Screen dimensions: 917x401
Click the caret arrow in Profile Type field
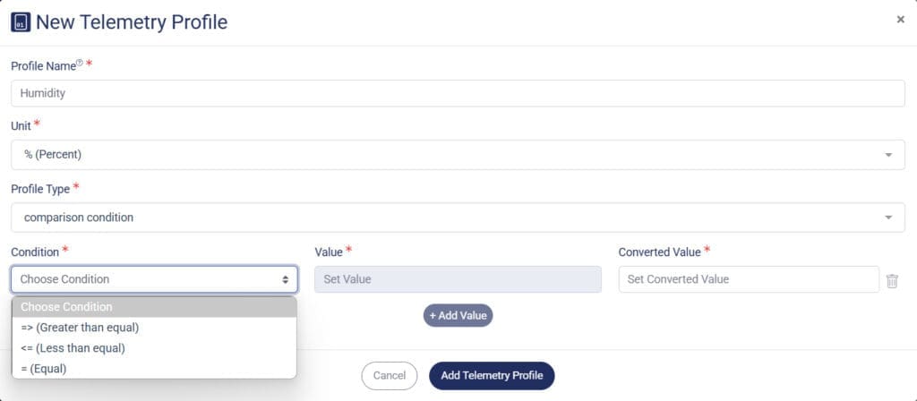pos(888,218)
